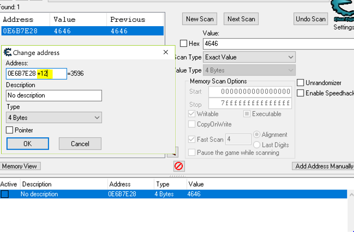Open Memory View
354x232 pixels.
20,166
